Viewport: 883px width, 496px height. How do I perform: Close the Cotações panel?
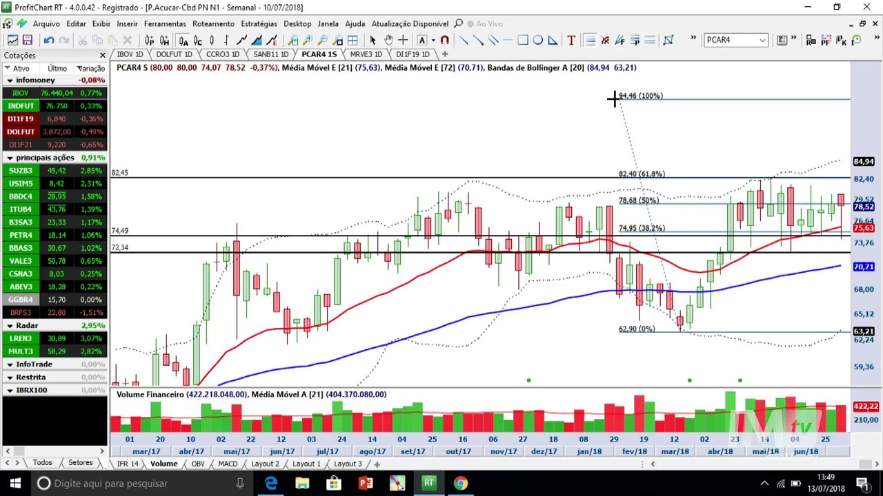coord(103,55)
